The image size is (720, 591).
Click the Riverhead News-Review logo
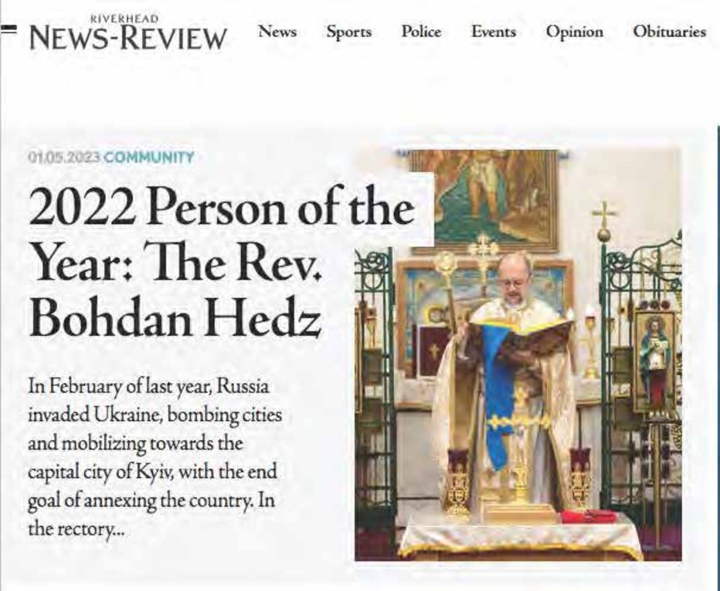[128, 32]
